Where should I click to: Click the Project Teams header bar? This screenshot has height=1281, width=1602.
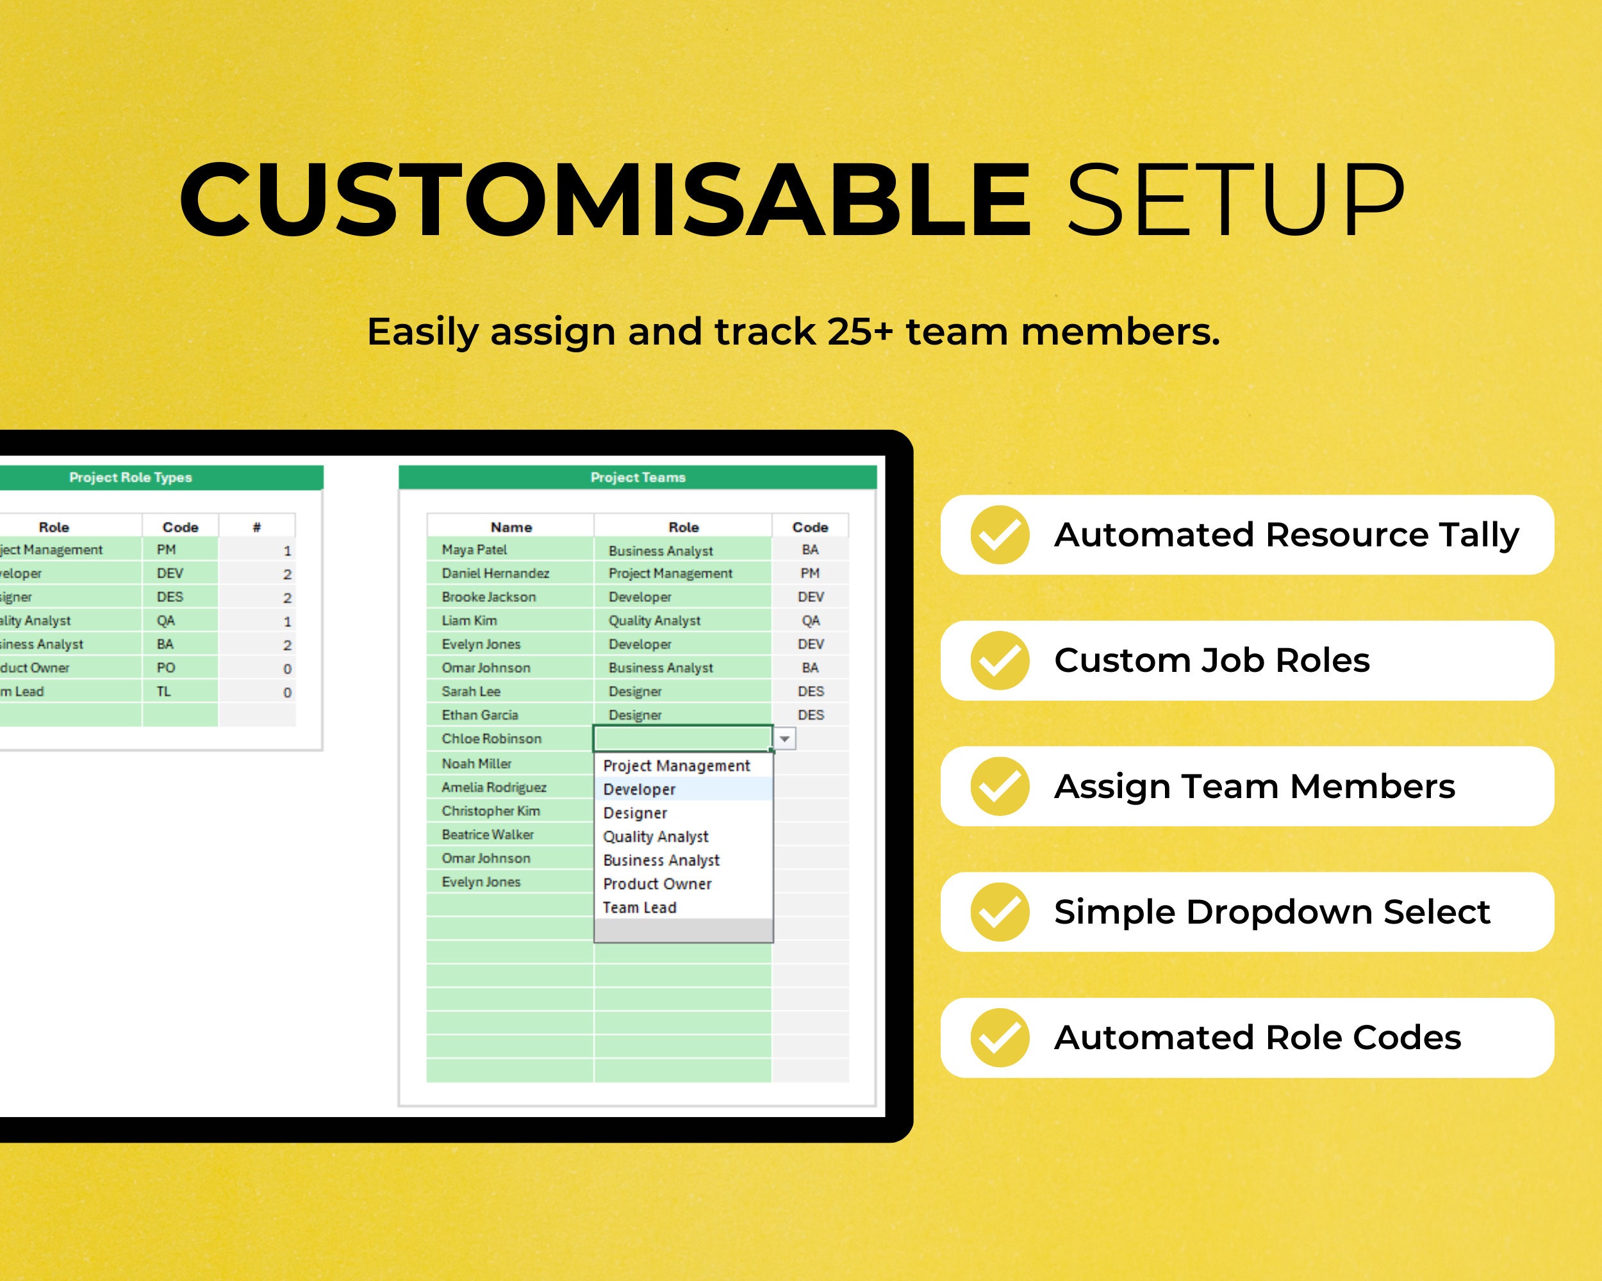[638, 478]
